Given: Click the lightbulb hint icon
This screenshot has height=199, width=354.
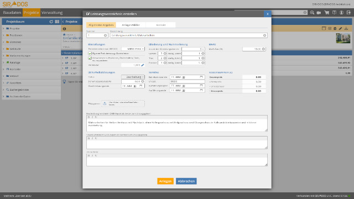Looking at the screenshot, I should click(64, 81).
